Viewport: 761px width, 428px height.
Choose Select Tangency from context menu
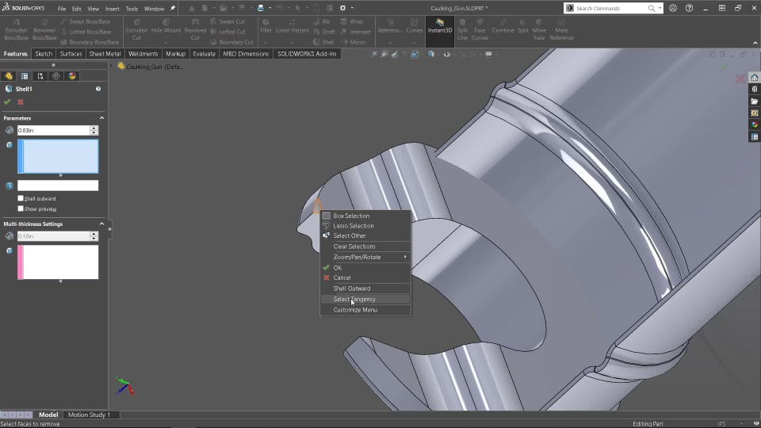(x=354, y=300)
